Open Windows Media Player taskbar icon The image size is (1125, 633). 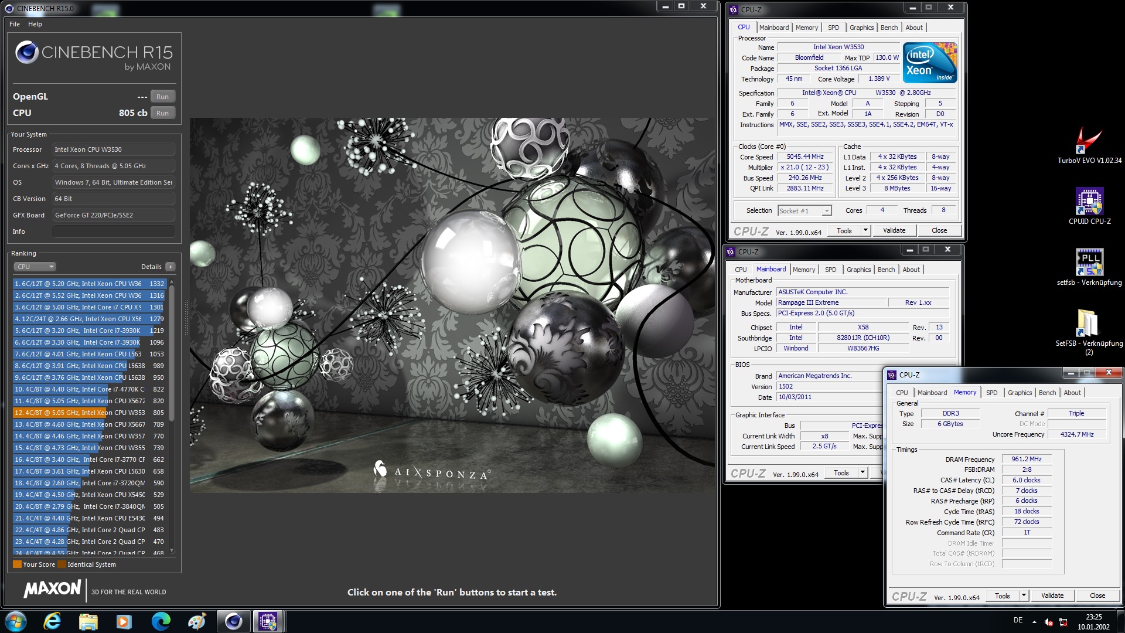click(124, 621)
